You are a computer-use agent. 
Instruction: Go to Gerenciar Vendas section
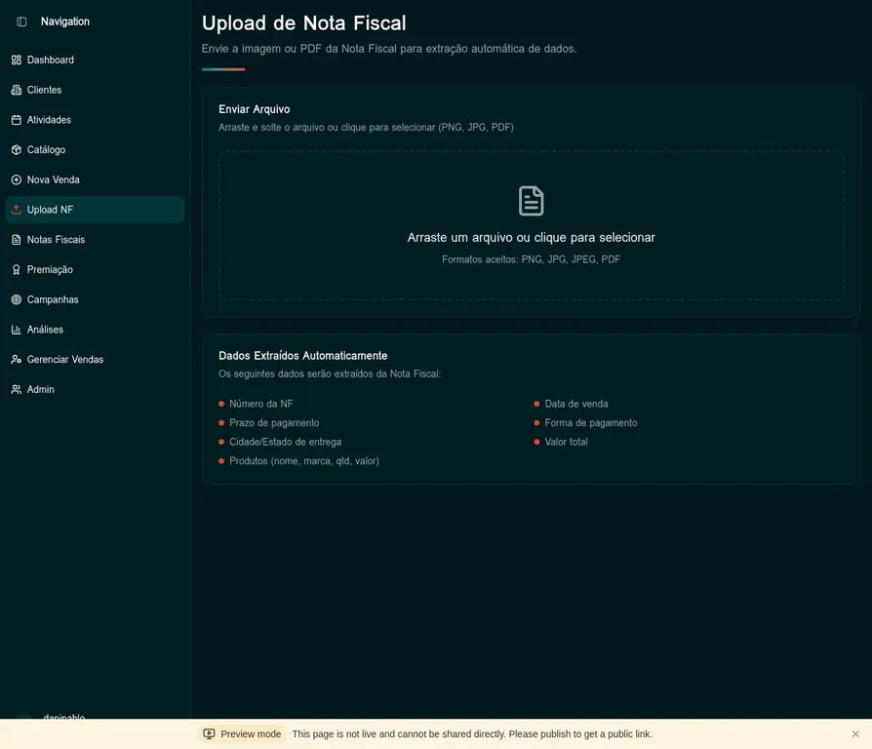[64, 360]
